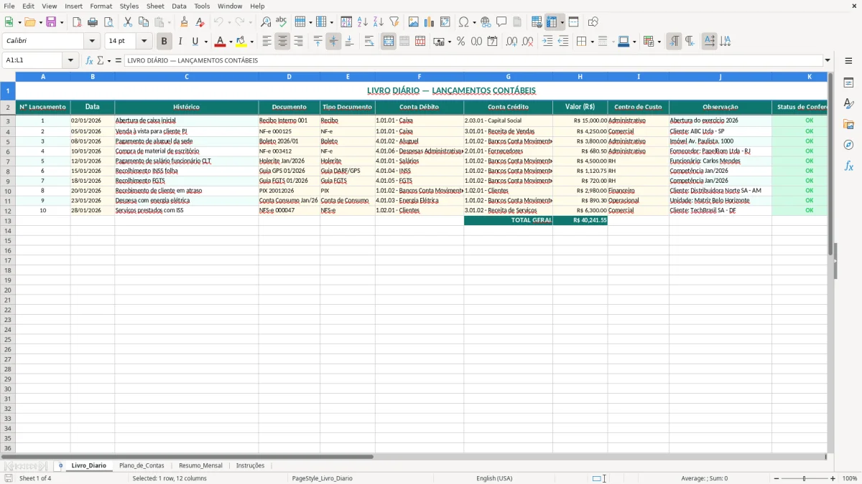
Task: Click the 100% zoom level
Action: click(x=850, y=478)
